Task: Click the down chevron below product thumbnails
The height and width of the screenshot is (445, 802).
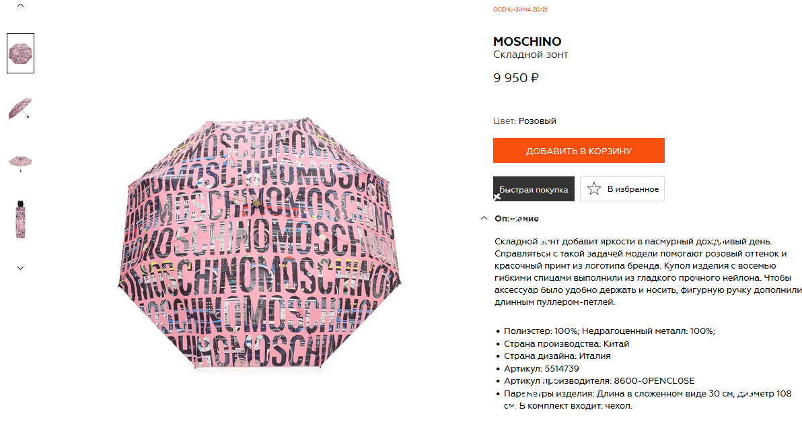Action: point(20,268)
